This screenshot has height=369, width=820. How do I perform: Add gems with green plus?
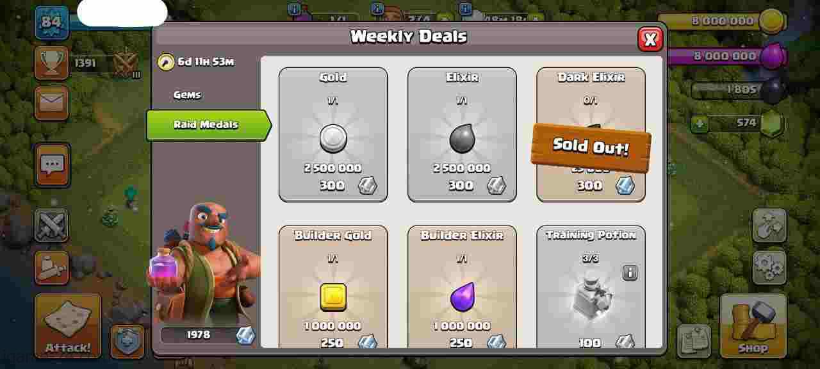pyautogui.click(x=700, y=123)
